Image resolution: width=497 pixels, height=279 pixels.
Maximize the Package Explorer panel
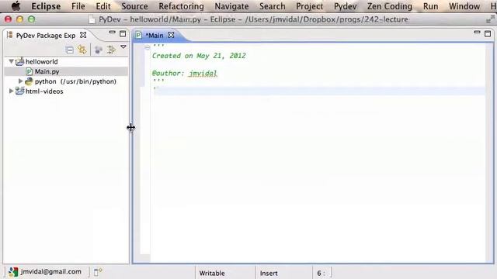point(123,33)
